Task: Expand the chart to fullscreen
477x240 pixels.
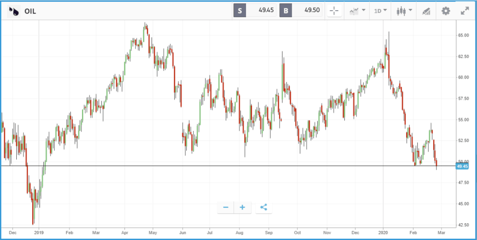Action: click(464, 11)
